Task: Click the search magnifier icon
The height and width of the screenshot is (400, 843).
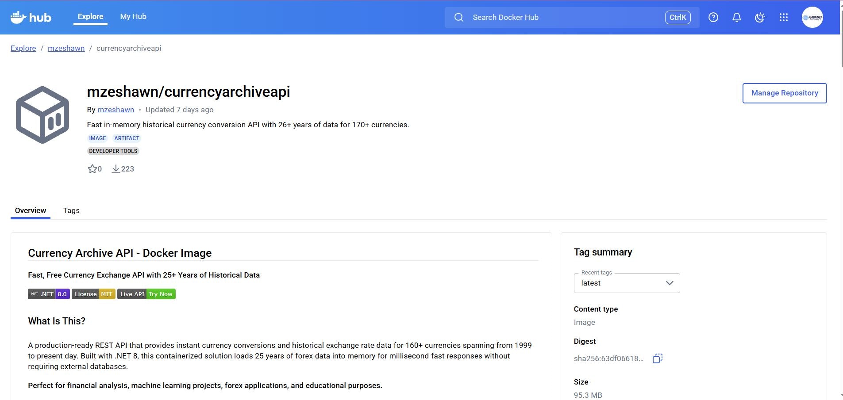Action: [x=458, y=17]
